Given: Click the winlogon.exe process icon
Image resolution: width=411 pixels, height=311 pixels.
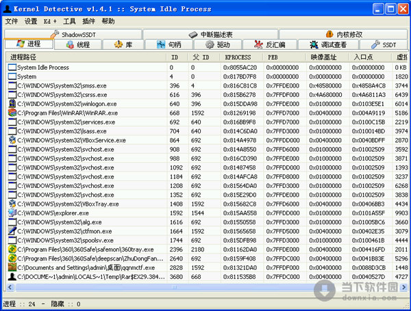Looking at the screenshot, I should (12, 104).
